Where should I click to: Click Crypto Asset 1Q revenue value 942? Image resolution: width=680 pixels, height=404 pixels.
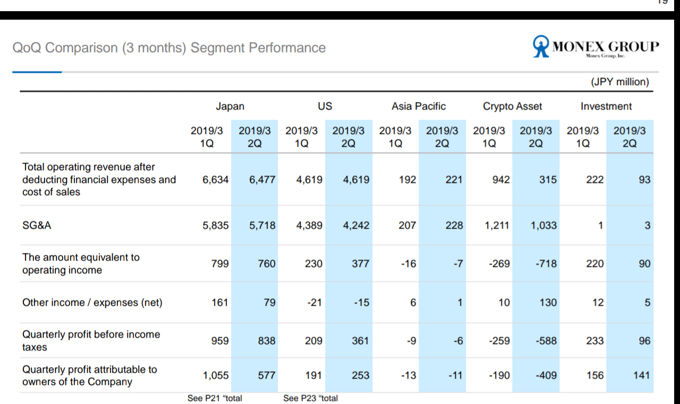(x=501, y=180)
